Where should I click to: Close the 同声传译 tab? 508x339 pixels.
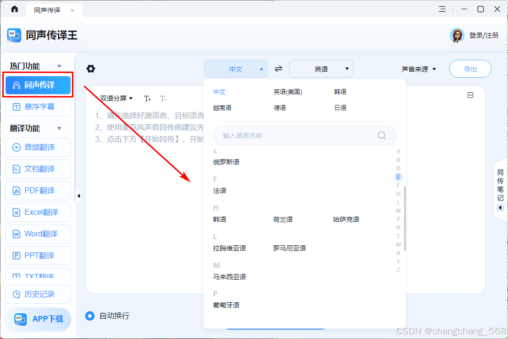72,10
